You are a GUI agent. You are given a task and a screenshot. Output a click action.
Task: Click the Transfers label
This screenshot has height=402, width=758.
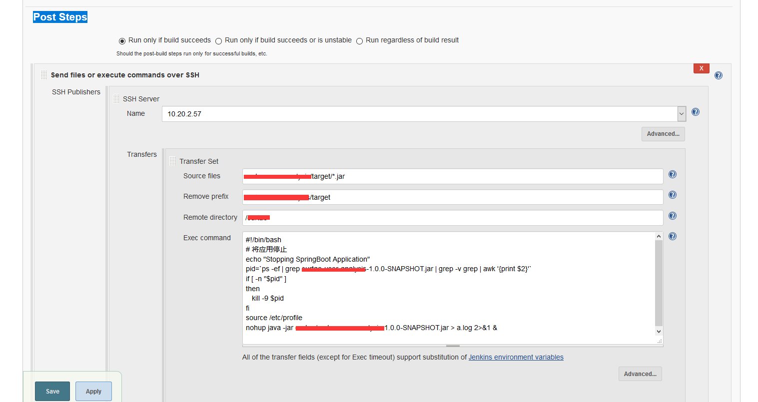[142, 154]
